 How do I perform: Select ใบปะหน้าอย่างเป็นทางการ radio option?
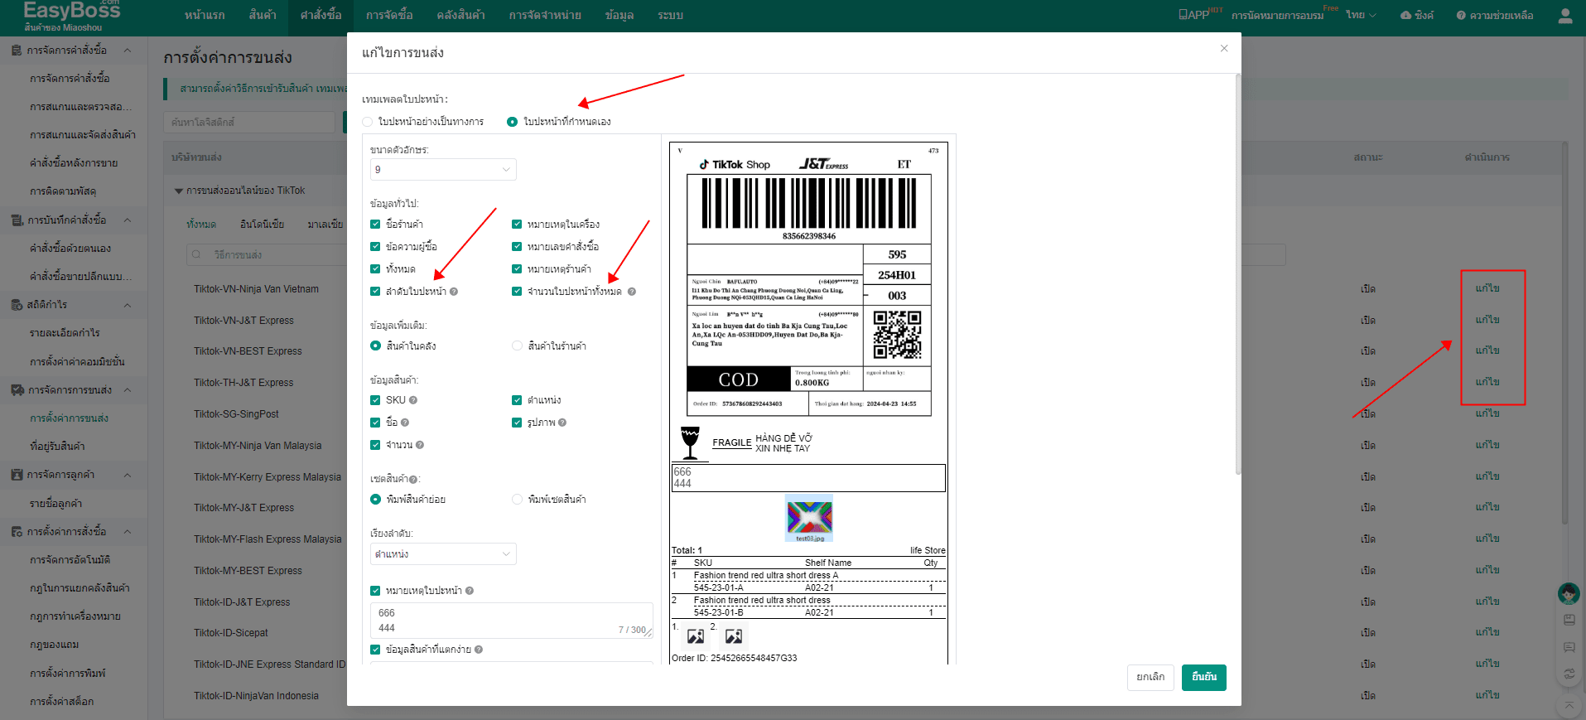click(368, 122)
